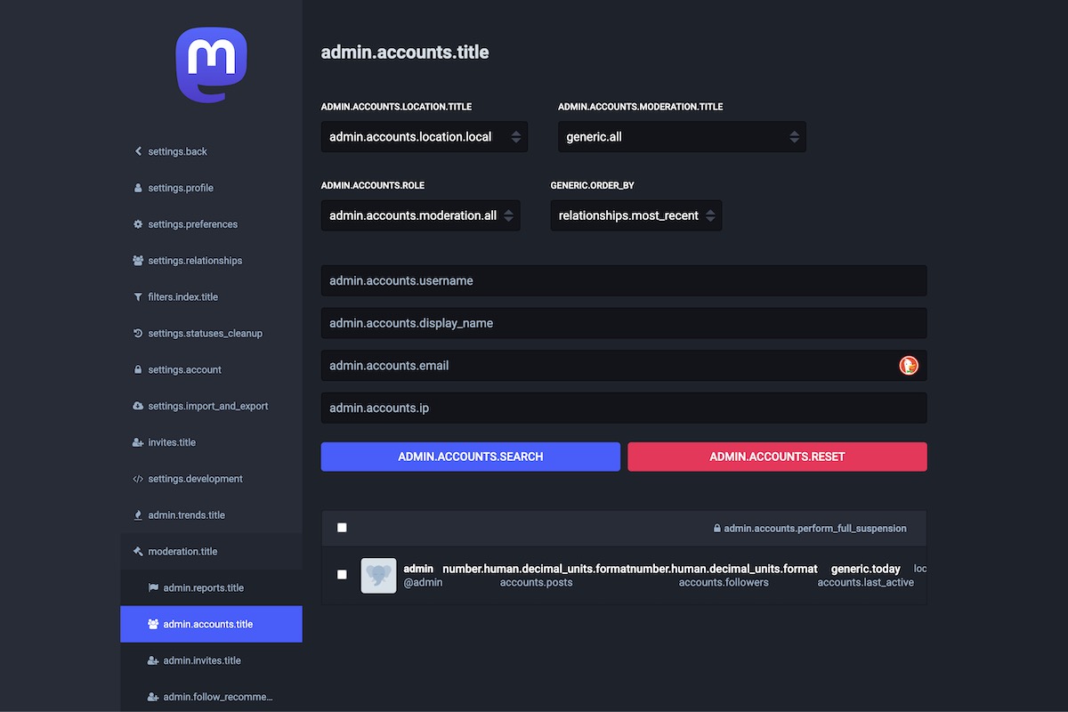Image resolution: width=1068 pixels, height=712 pixels.
Task: Open the generic.all moderation dropdown
Action: (681, 137)
